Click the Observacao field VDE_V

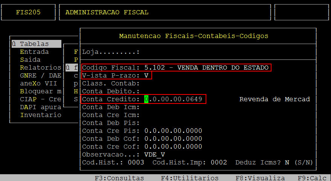(154, 155)
